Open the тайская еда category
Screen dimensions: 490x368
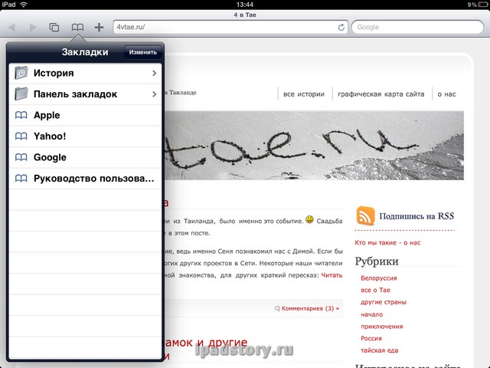click(x=380, y=350)
